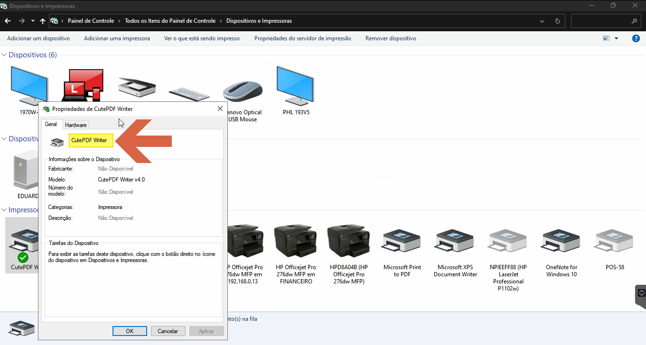Screen dimensions: 646x345
Task: Click the Impressora category value
Action: click(x=110, y=207)
